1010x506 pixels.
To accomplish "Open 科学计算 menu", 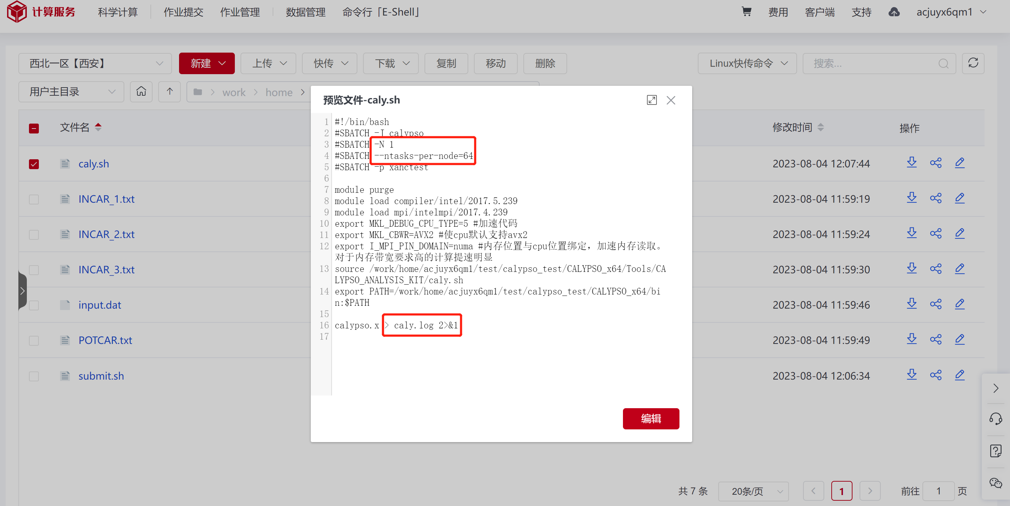I will tap(118, 12).
